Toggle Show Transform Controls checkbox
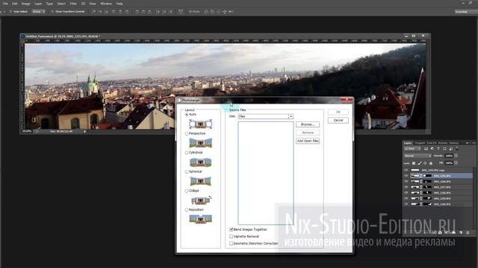 pos(52,11)
